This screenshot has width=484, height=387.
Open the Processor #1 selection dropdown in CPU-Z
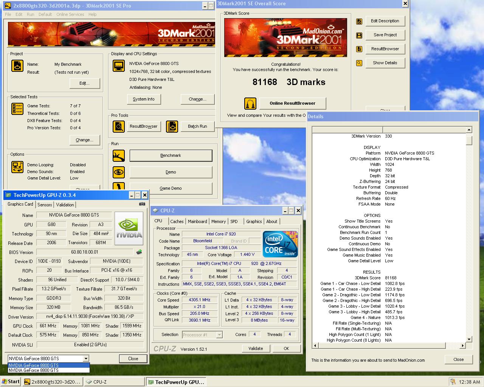219,335
